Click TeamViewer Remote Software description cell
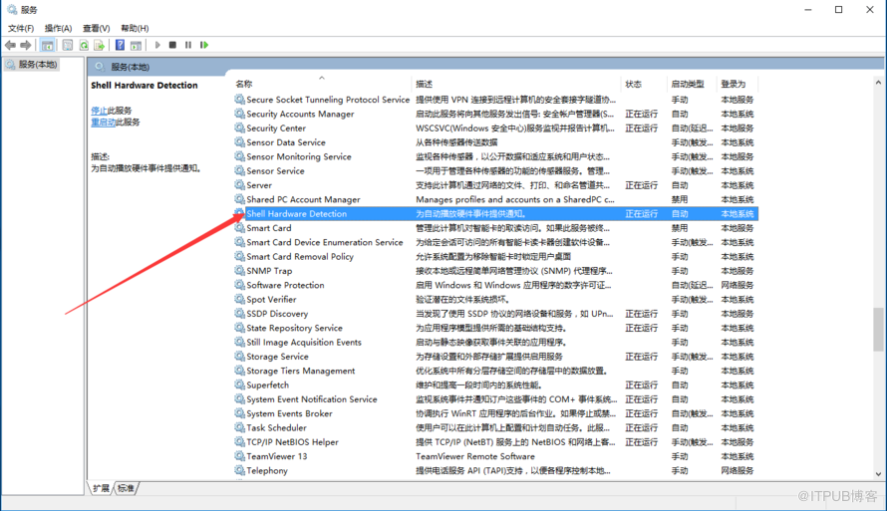The height and width of the screenshot is (511, 887). [x=475, y=456]
